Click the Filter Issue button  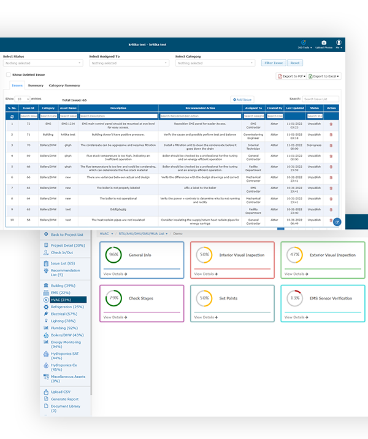(274, 63)
